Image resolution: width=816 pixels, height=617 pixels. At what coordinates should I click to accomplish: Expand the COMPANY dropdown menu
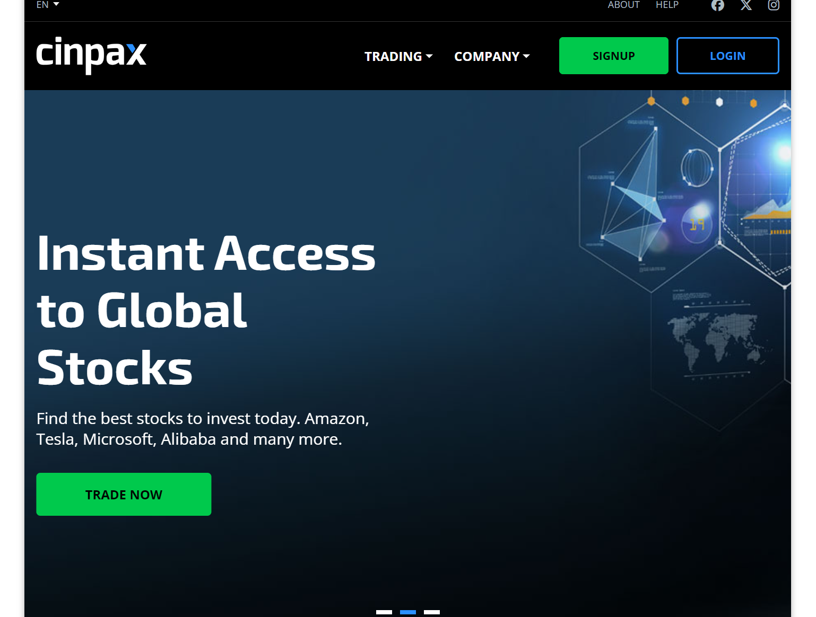click(492, 56)
